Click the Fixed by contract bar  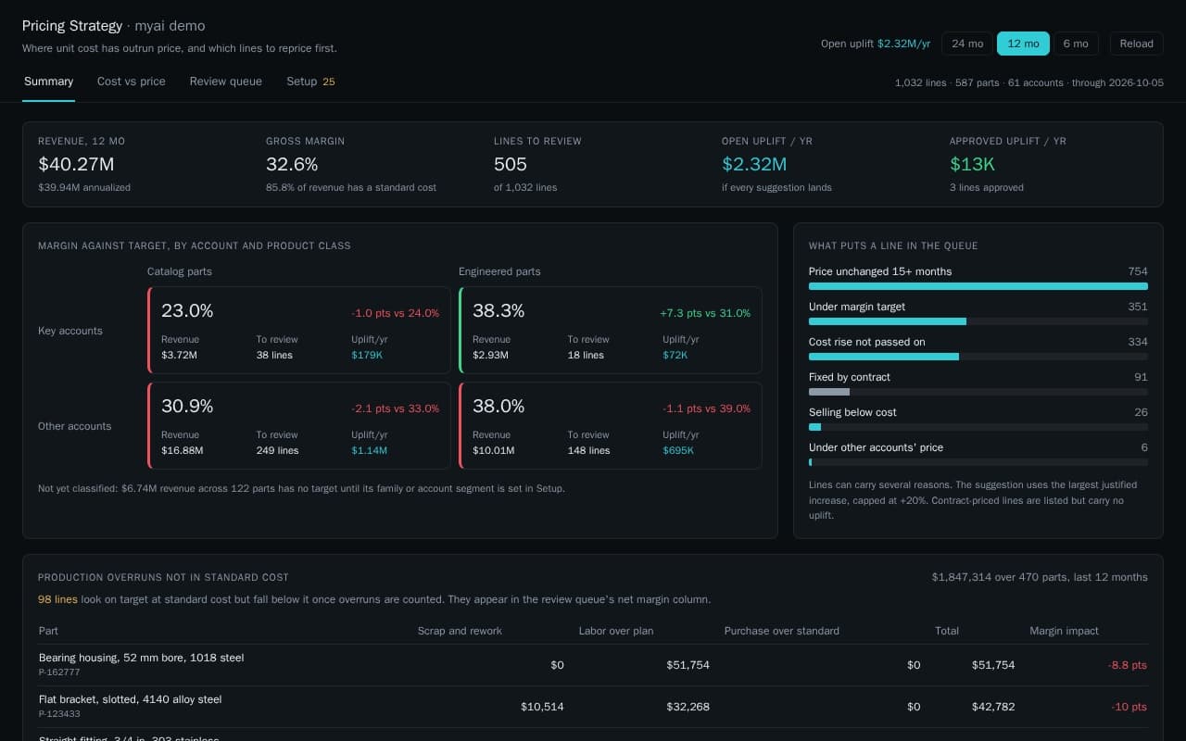coord(978,392)
